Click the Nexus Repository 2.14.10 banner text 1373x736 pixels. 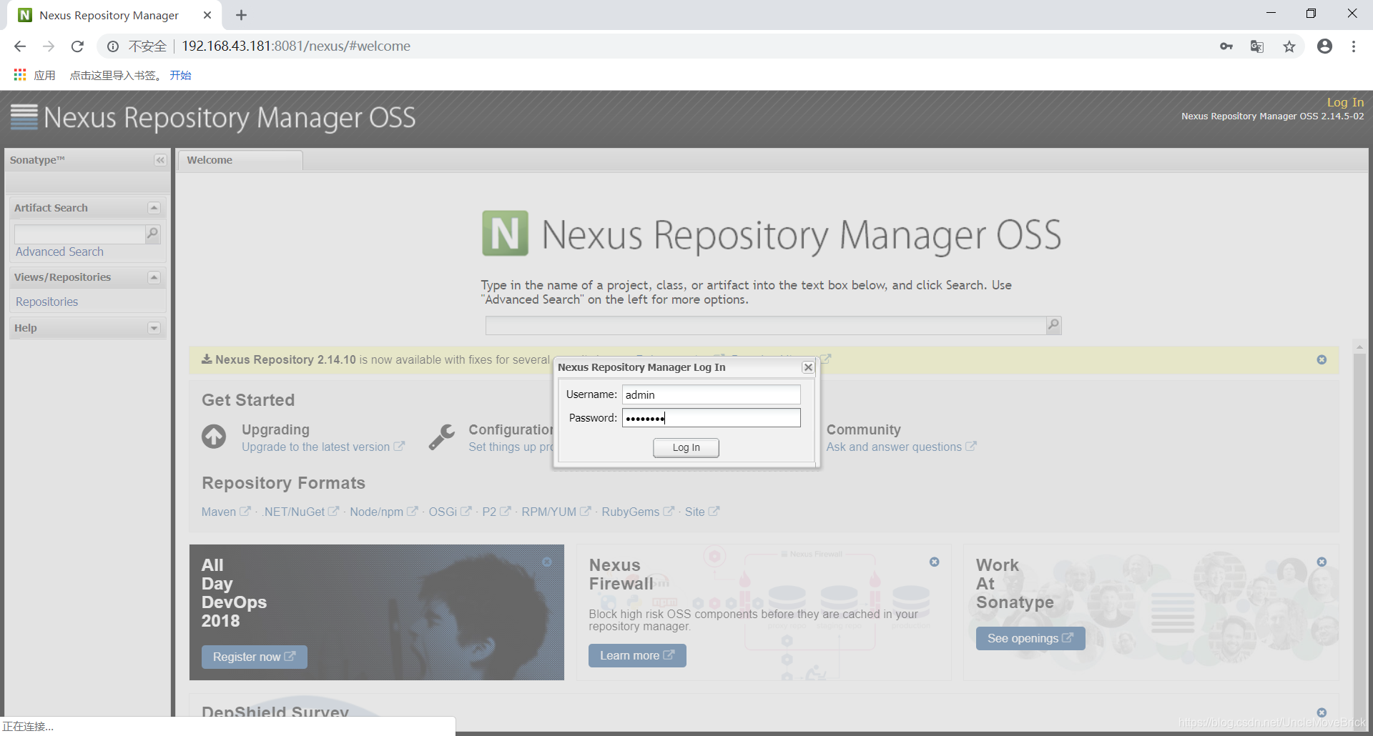point(383,359)
